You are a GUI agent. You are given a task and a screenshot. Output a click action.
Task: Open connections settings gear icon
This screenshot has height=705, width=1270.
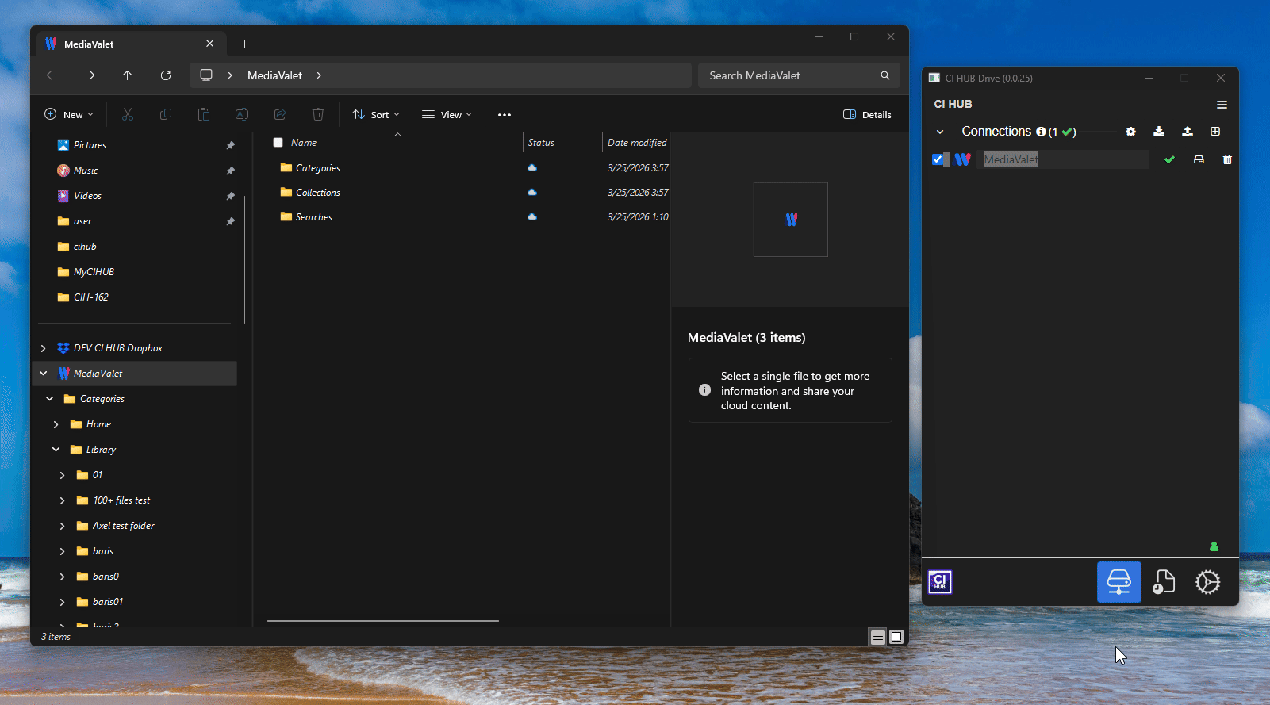(1130, 132)
